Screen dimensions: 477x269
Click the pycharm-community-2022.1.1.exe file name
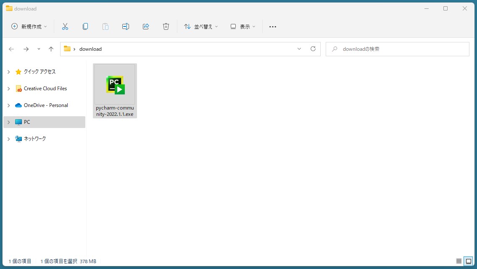115,111
